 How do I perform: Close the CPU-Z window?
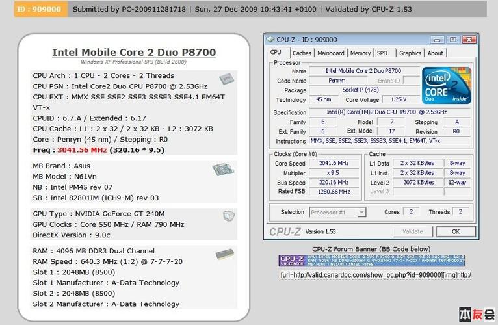tap(469, 40)
